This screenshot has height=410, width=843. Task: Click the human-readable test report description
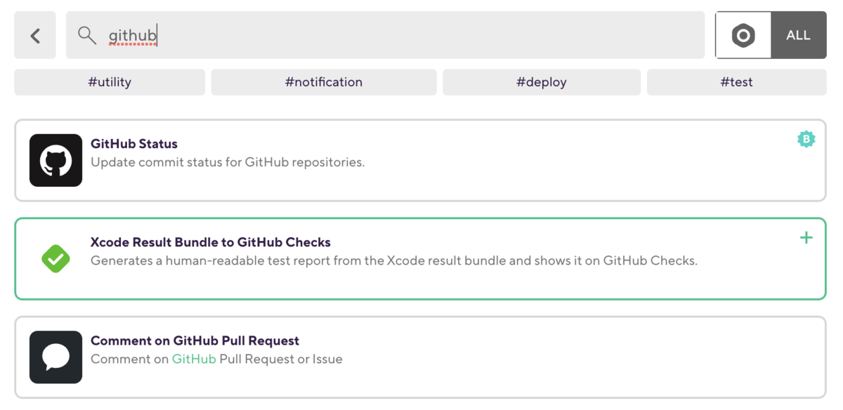394,260
